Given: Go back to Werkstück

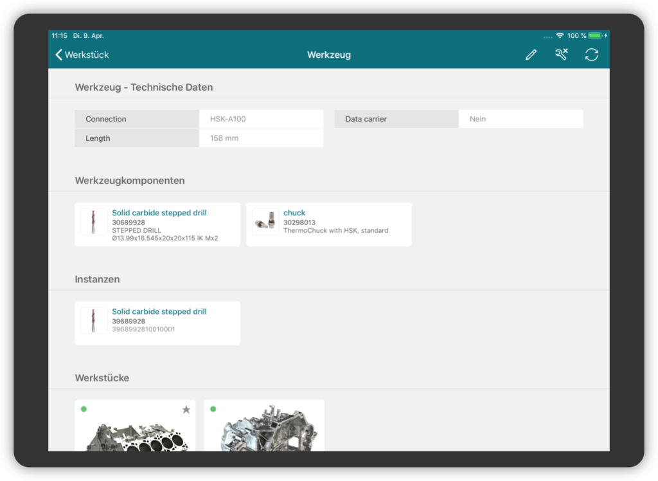Looking at the screenshot, I should 82,55.
